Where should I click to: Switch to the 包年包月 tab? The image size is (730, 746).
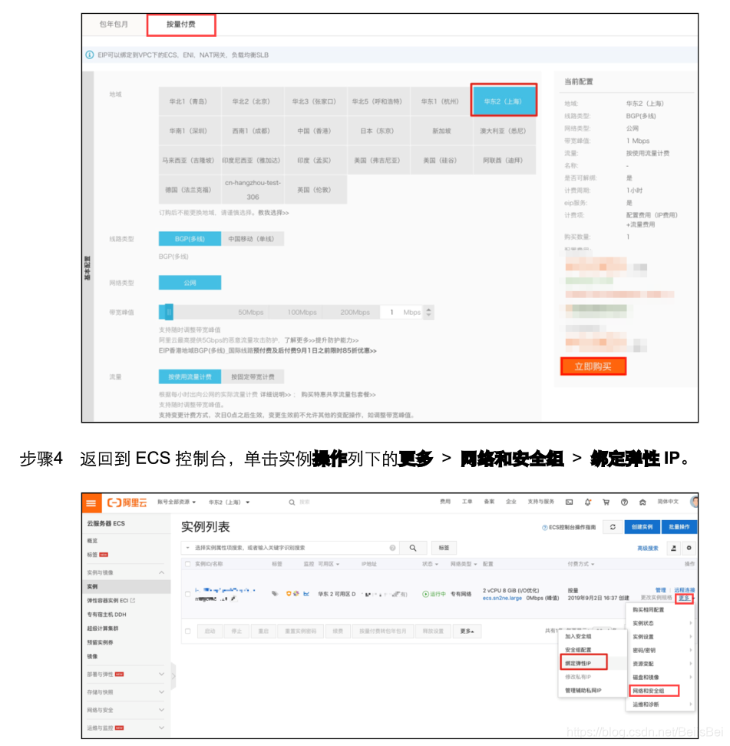[114, 24]
